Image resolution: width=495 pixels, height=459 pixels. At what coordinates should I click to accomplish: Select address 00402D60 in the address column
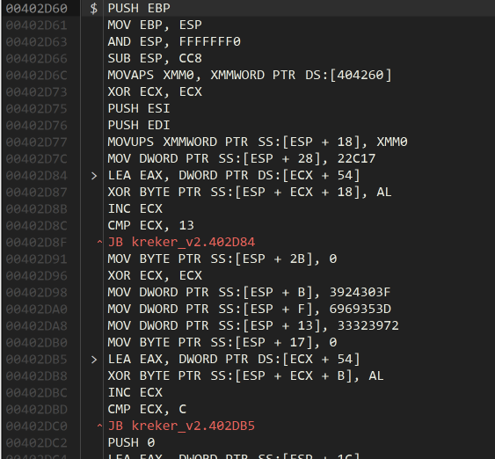[37, 9]
